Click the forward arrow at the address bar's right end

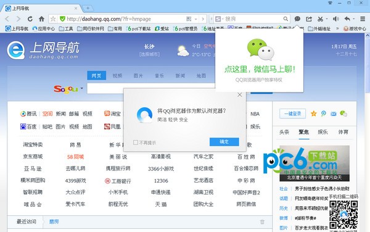(x=203, y=19)
